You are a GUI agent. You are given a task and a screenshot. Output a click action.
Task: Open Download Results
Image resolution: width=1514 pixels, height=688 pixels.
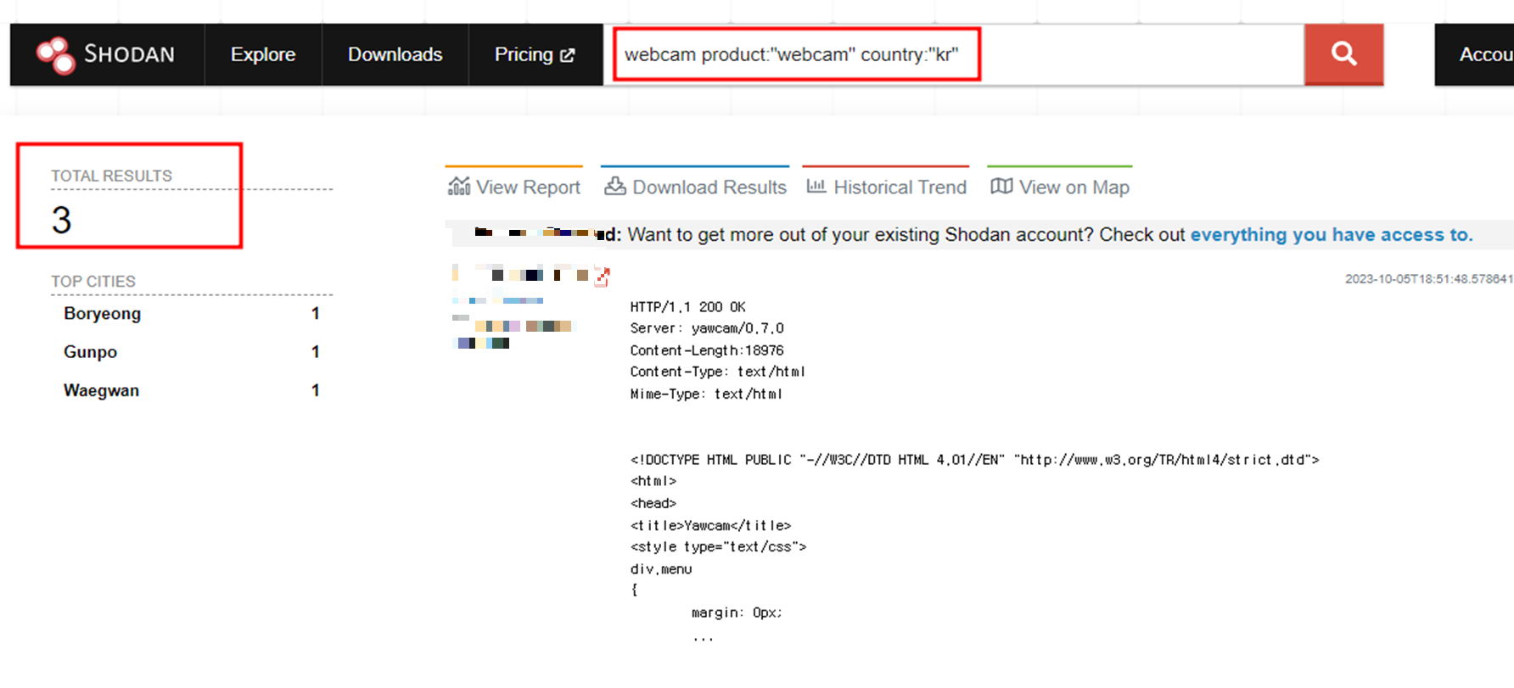(x=695, y=187)
